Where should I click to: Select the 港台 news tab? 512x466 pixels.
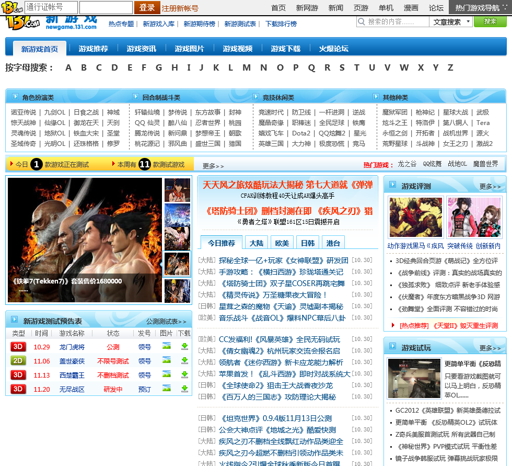point(333,243)
